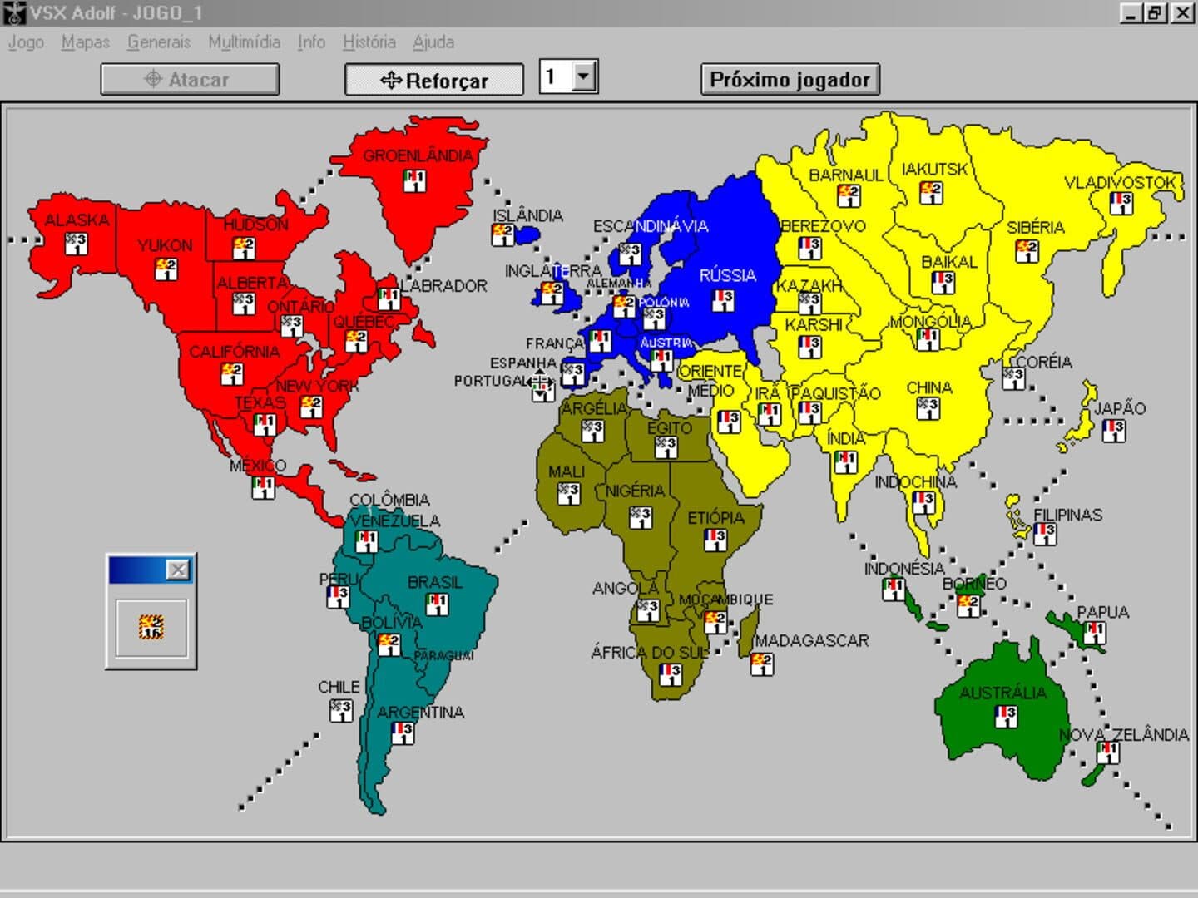The width and height of the screenshot is (1198, 898).
Task: Select the army icon on Madagascar
Action: [x=761, y=664]
